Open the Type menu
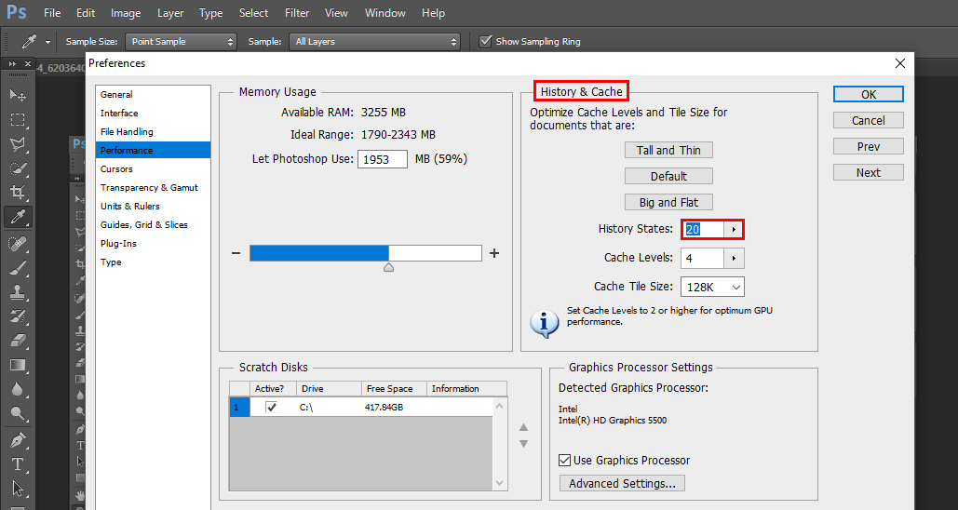958x510 pixels. point(210,13)
